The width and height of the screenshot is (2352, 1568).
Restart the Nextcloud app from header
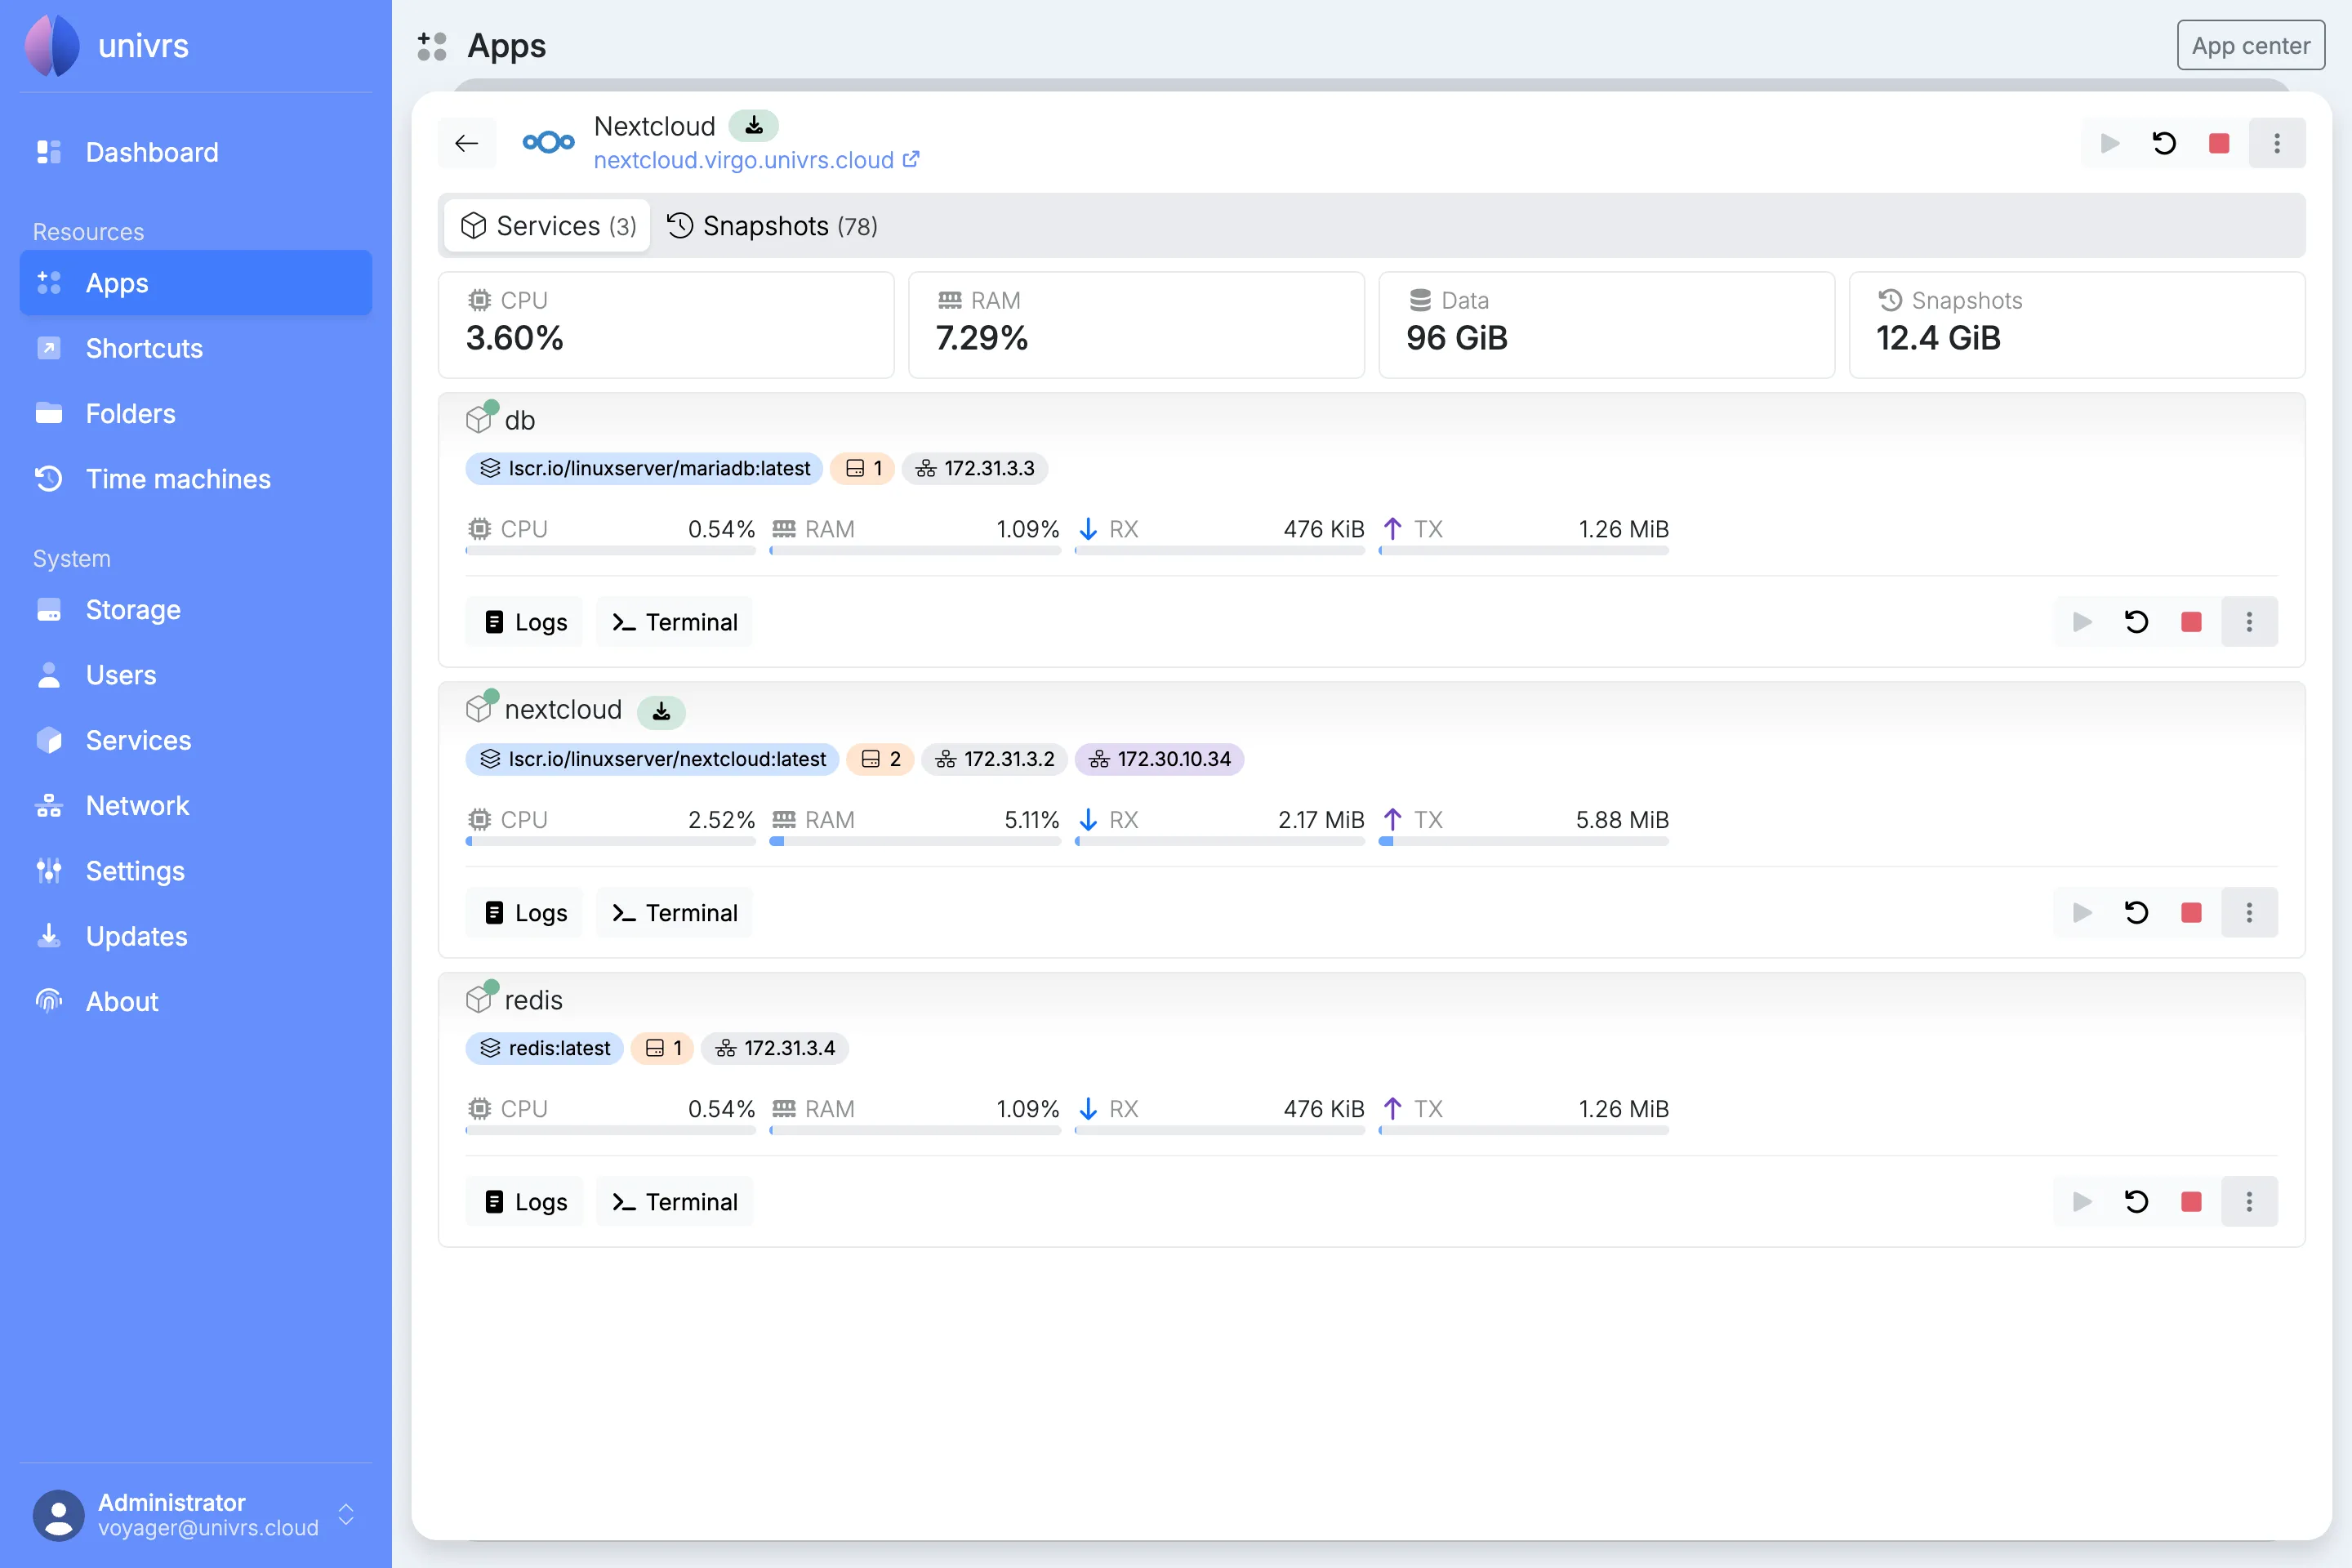(x=2164, y=143)
